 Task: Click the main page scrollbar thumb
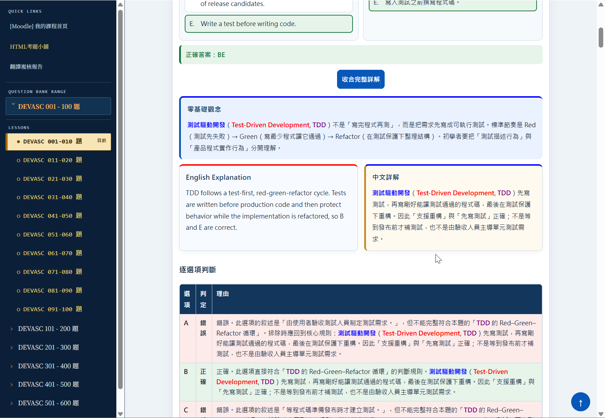pyautogui.click(x=601, y=37)
